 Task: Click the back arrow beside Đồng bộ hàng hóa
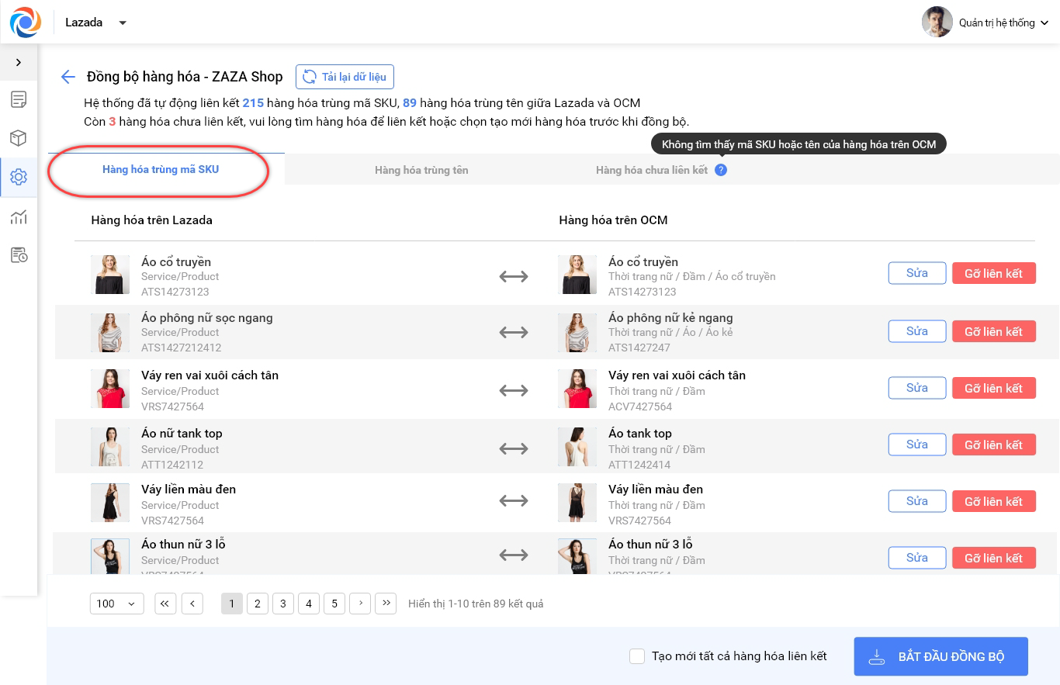(x=68, y=77)
